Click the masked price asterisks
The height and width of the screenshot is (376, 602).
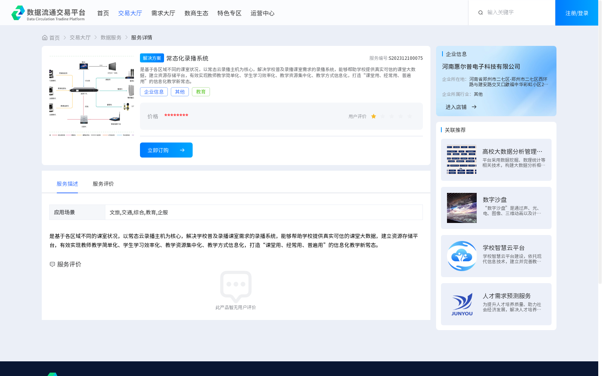(x=176, y=115)
